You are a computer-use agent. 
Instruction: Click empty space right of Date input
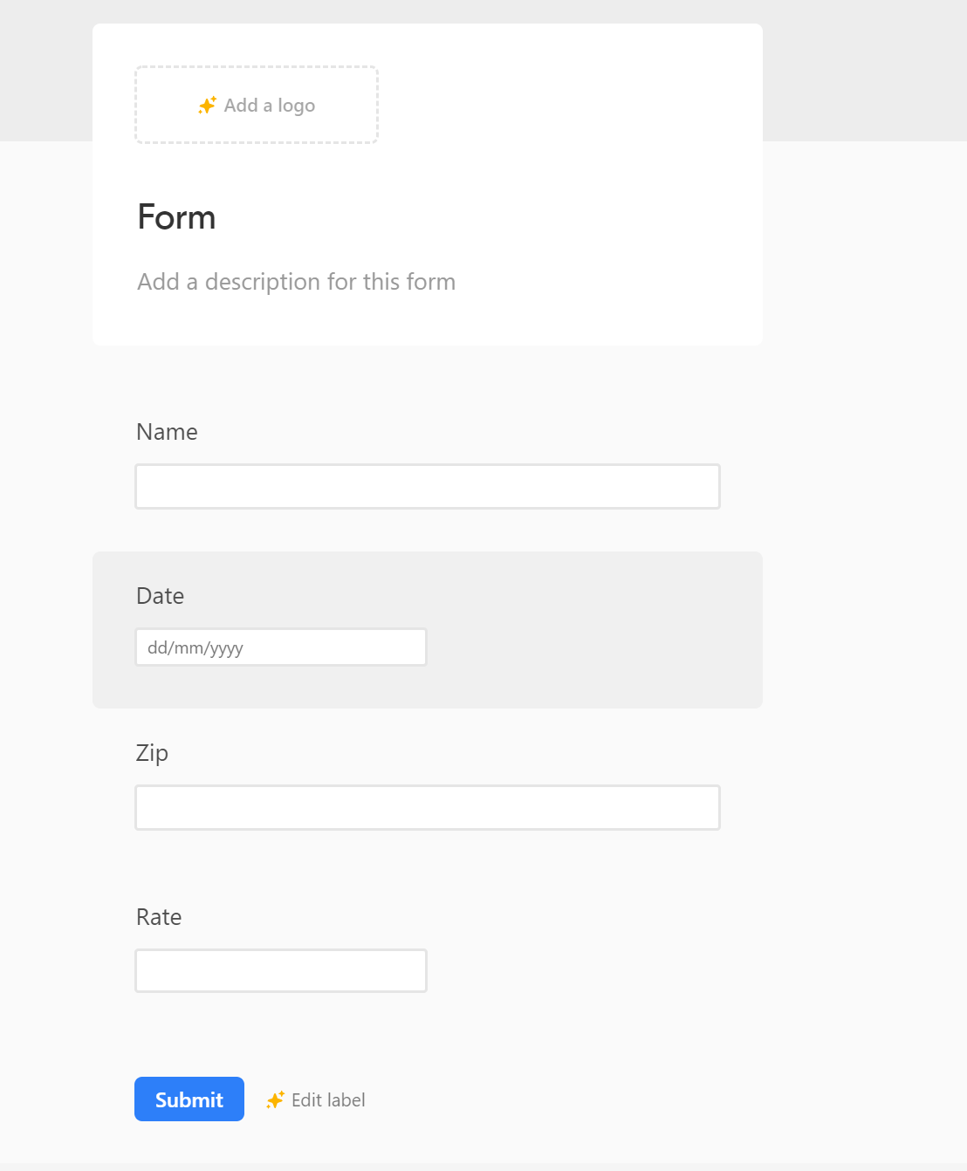(x=593, y=647)
